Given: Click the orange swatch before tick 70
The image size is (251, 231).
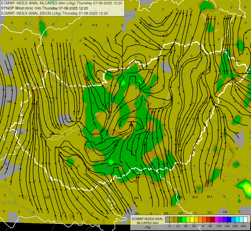Looking at the screenshot, I should point(200,220).
